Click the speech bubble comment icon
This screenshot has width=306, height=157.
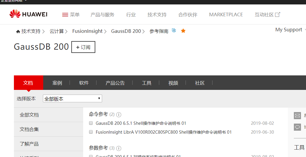pos(297,127)
